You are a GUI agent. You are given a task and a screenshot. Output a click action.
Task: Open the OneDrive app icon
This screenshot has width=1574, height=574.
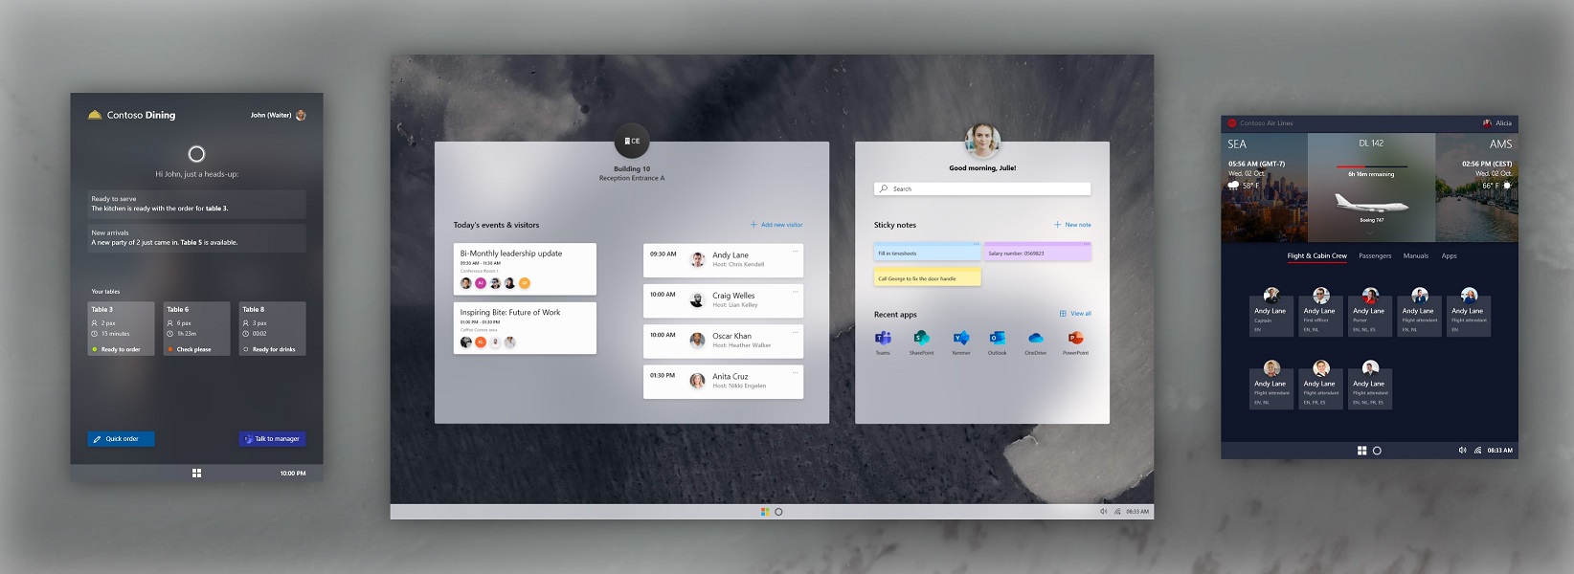tap(1035, 339)
